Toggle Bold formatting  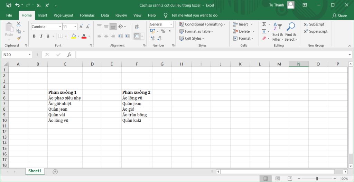(x=34, y=36)
